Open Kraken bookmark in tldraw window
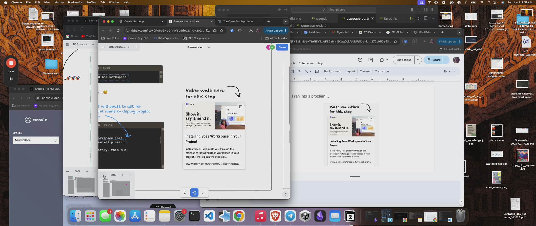 tap(136, 38)
